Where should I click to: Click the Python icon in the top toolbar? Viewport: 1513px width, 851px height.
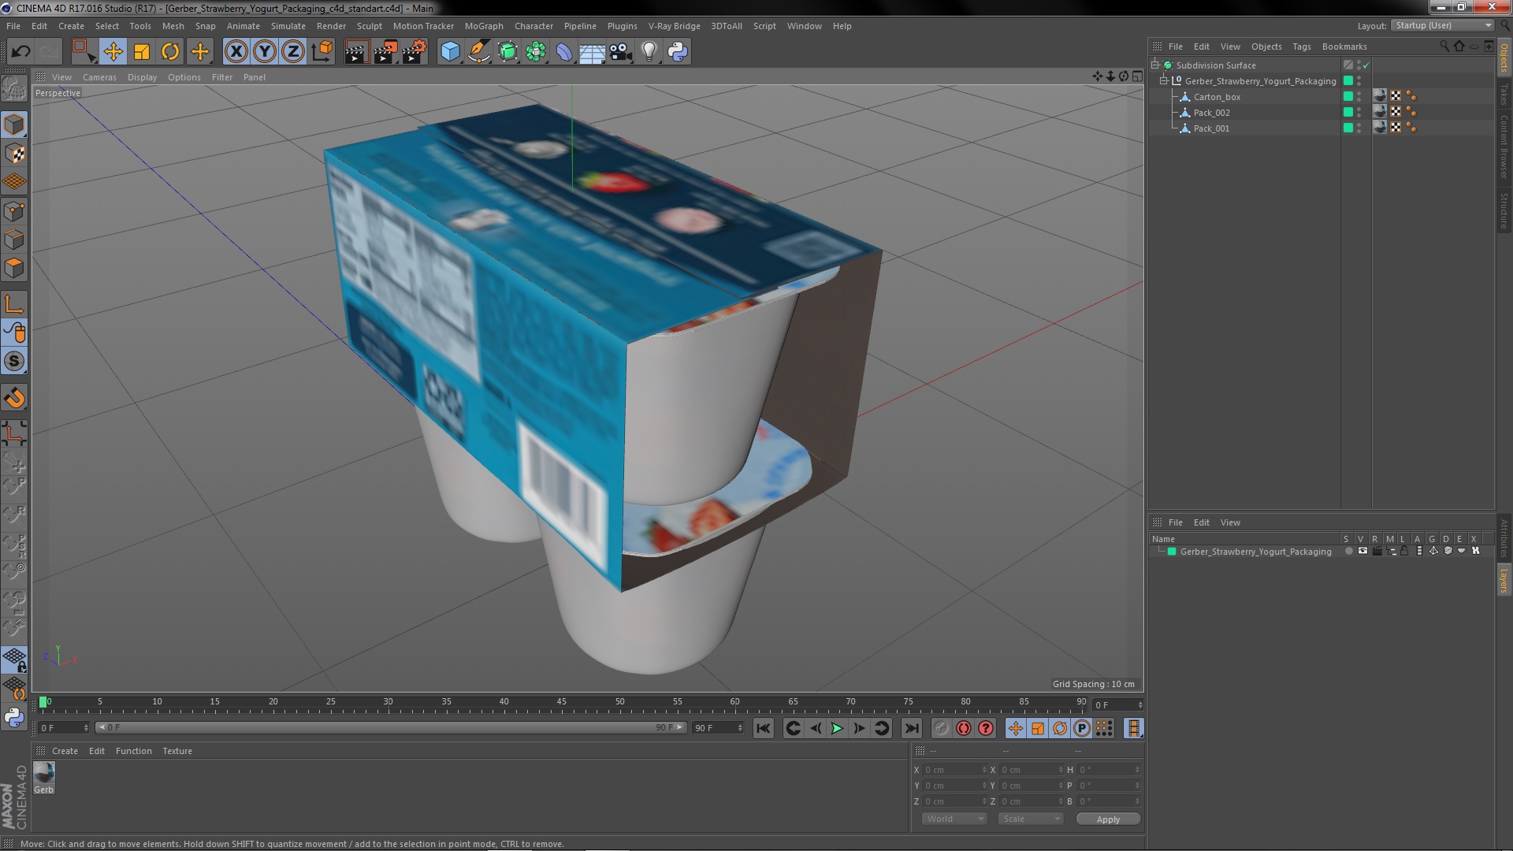coord(678,52)
